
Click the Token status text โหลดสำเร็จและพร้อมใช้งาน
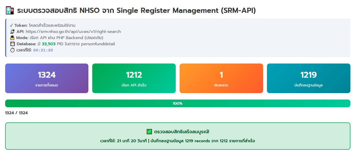(x=52, y=25)
